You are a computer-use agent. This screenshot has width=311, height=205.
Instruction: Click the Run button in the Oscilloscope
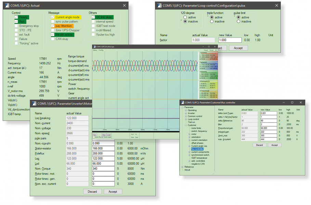95,135
